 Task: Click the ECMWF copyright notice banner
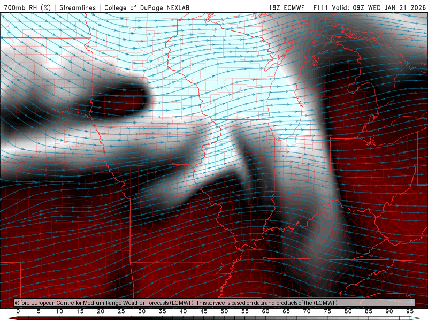tap(215, 303)
